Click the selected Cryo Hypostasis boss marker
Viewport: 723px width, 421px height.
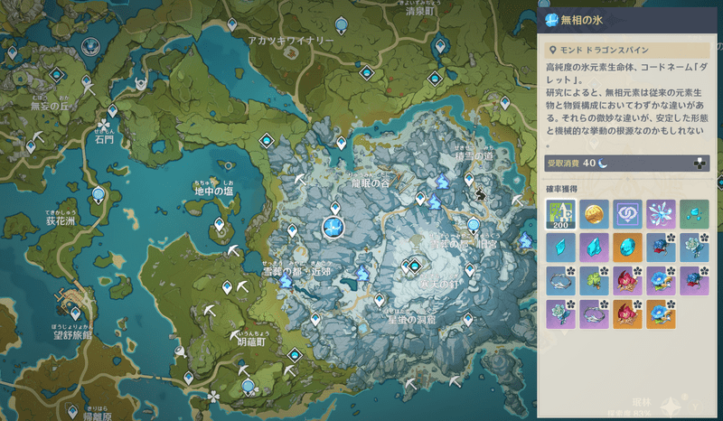[333, 227]
